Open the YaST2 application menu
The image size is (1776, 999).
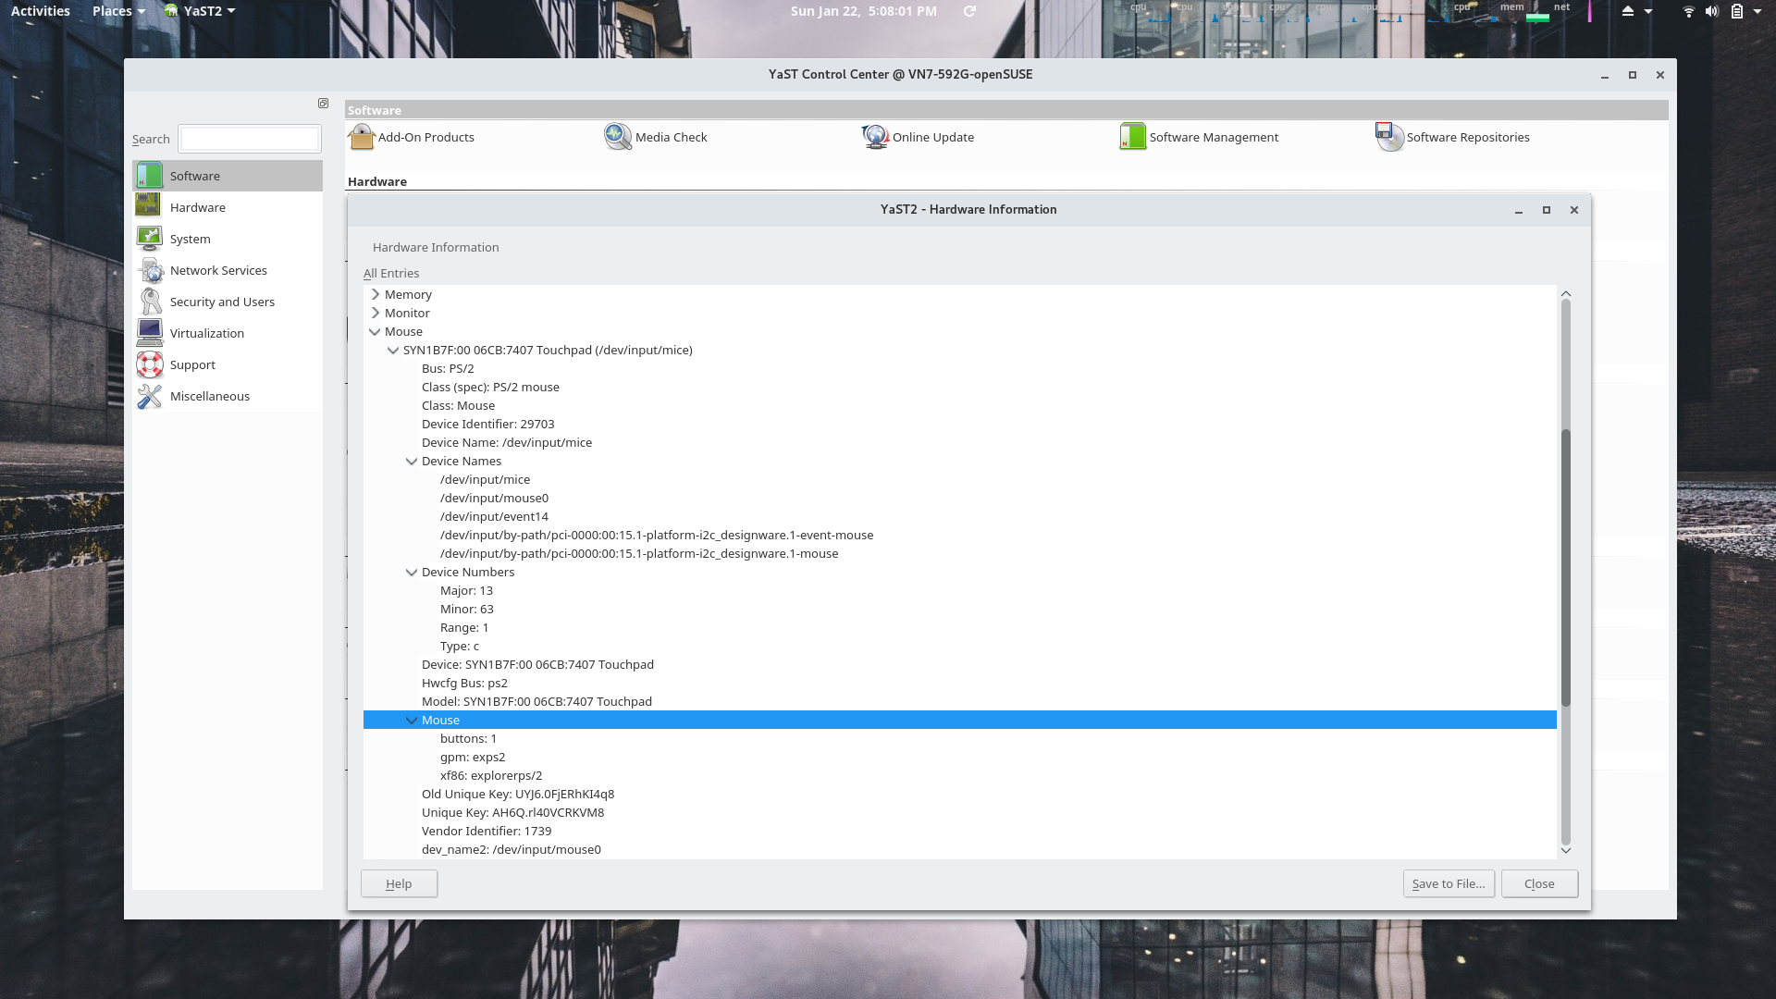[200, 11]
